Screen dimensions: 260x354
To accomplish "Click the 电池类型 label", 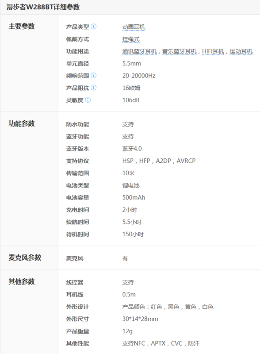I will (x=77, y=185).
